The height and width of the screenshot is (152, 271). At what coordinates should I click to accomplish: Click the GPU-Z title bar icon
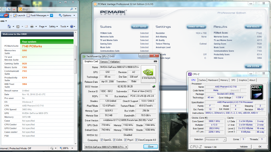coord(84,56)
